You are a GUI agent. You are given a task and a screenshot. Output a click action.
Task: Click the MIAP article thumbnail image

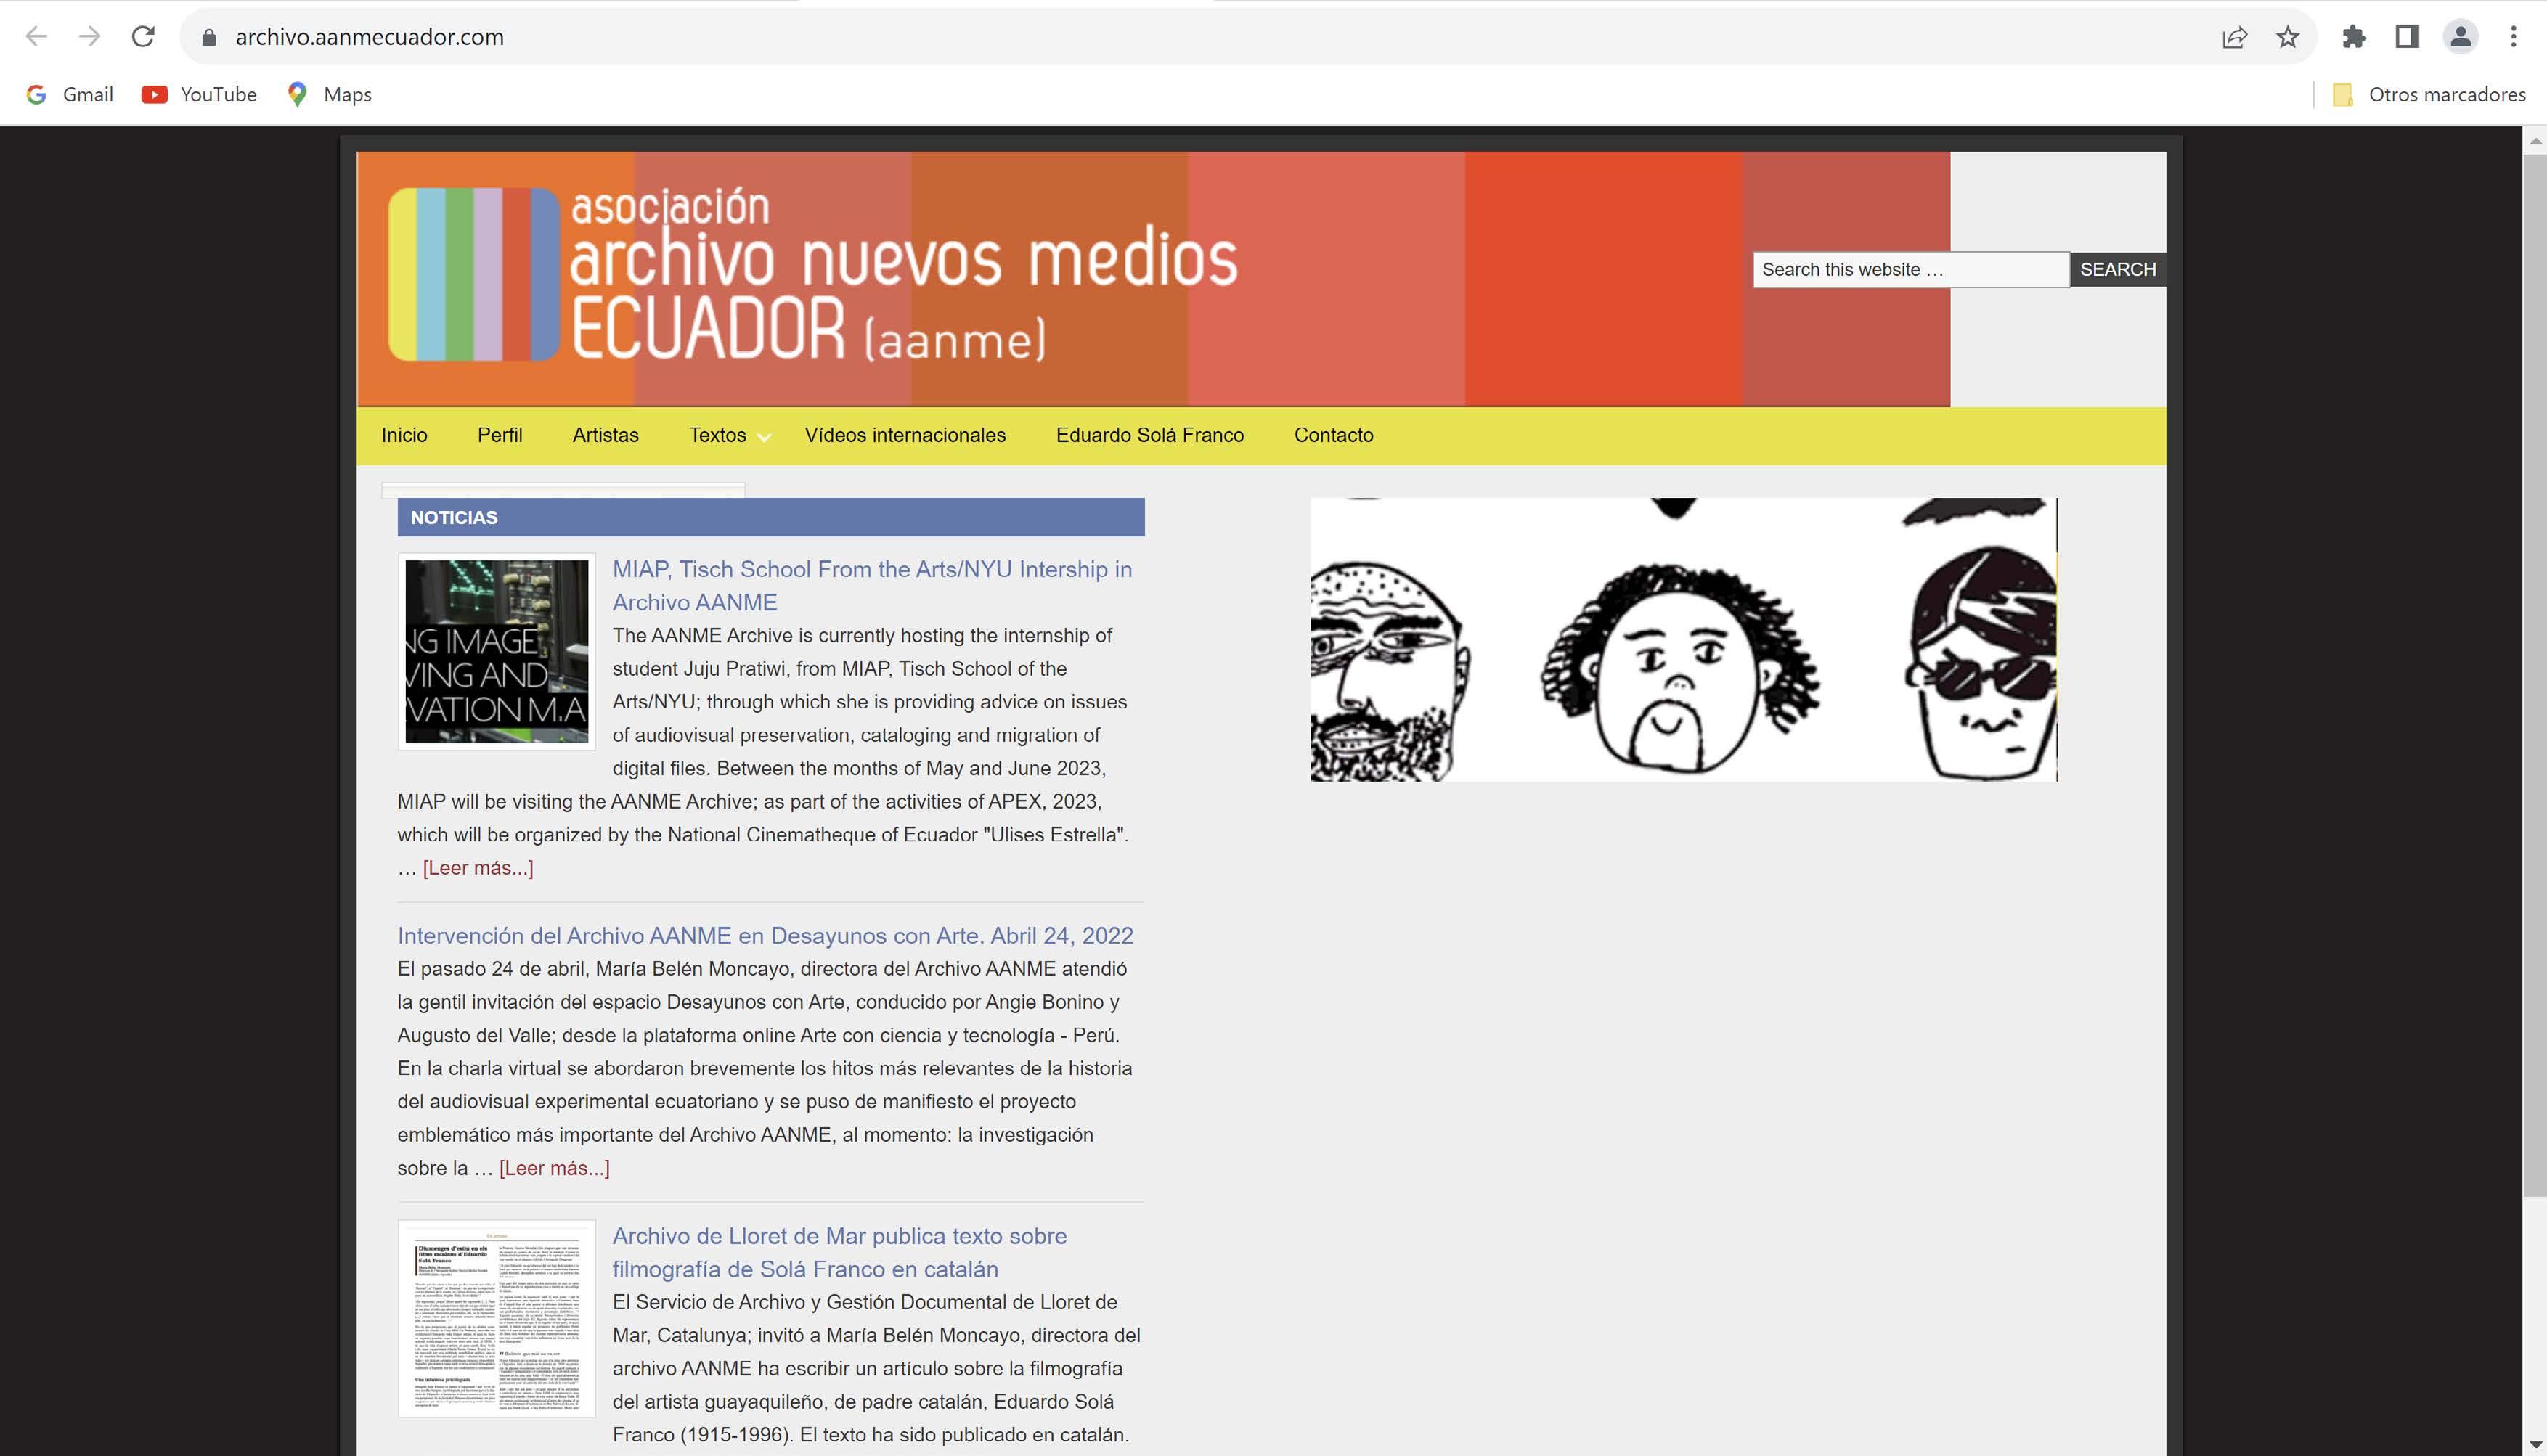pyautogui.click(x=497, y=651)
